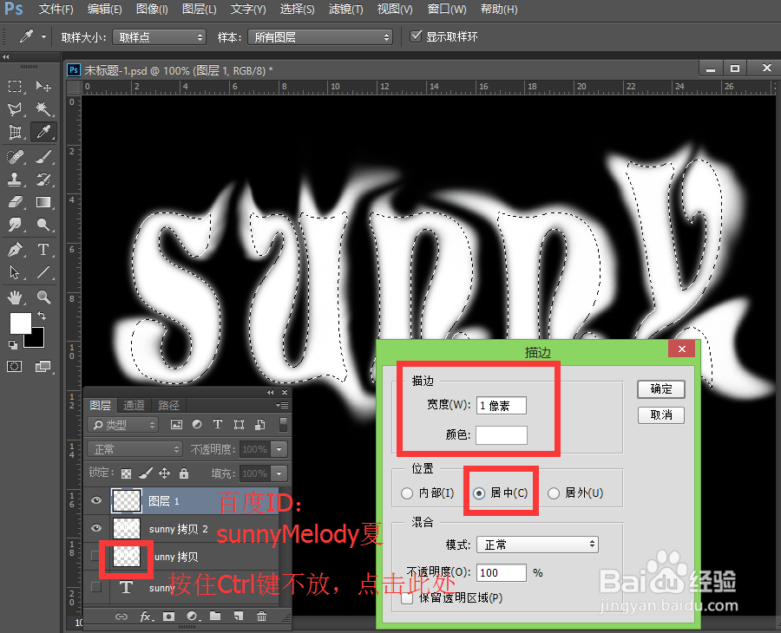Open stroke blend Mode (模式) dropdown

click(537, 545)
